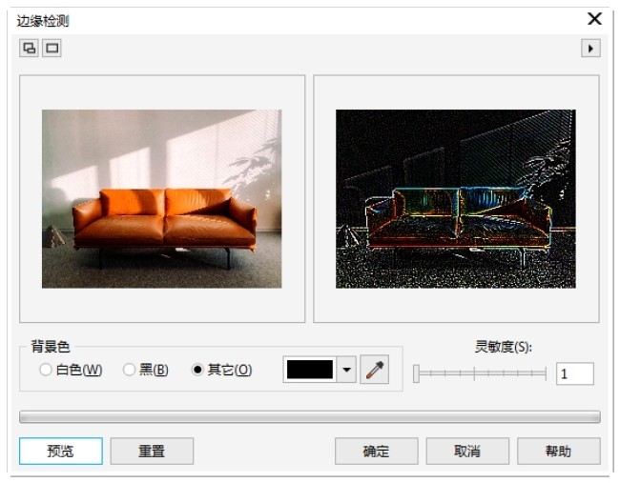
Task: Switch to dual preview pane view icon
Action: pos(29,49)
